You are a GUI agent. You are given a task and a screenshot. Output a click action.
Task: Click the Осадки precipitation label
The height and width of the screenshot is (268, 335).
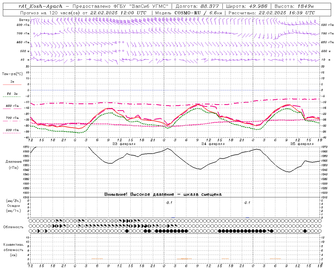[14, 206]
